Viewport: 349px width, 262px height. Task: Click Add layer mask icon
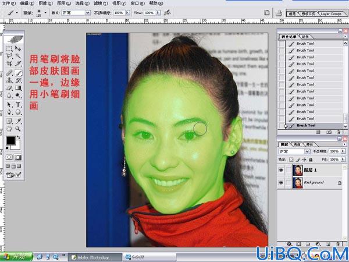click(299, 244)
